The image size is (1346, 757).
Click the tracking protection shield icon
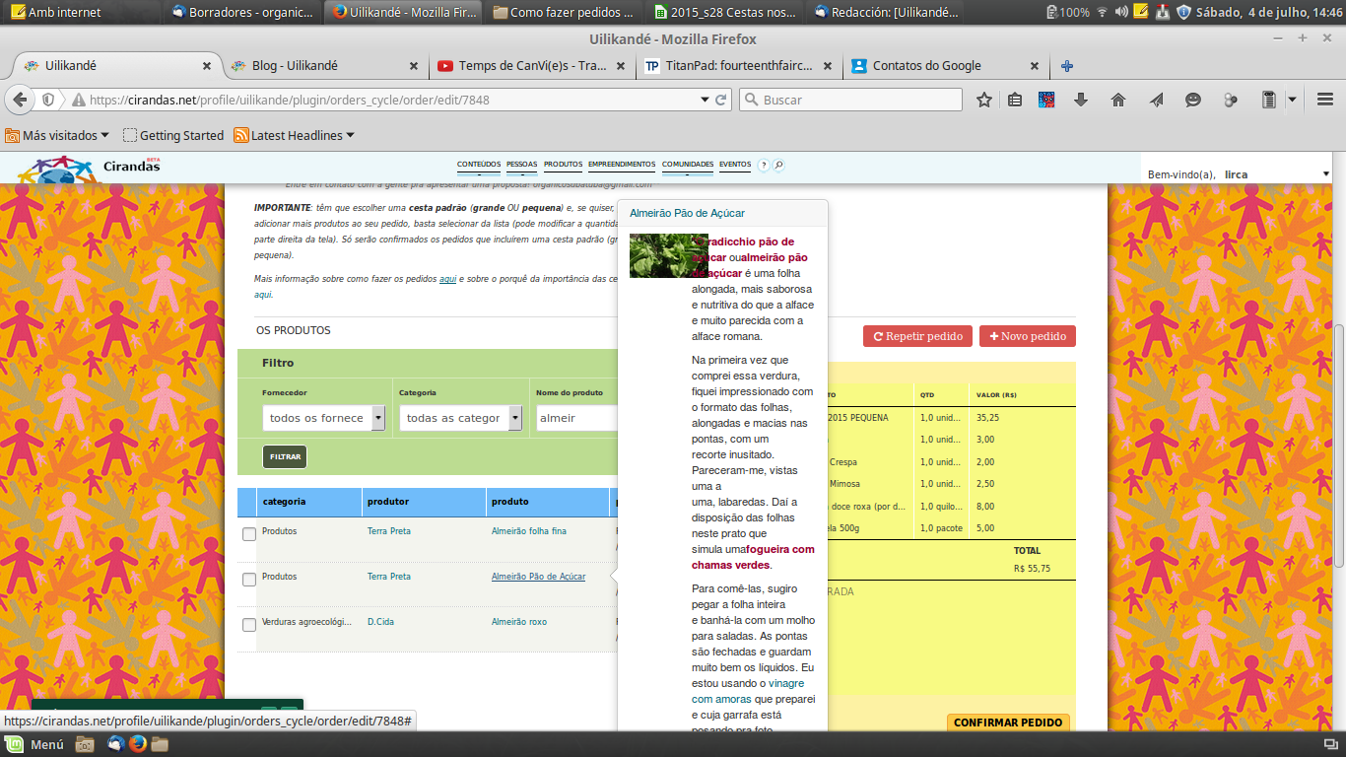[x=47, y=100]
